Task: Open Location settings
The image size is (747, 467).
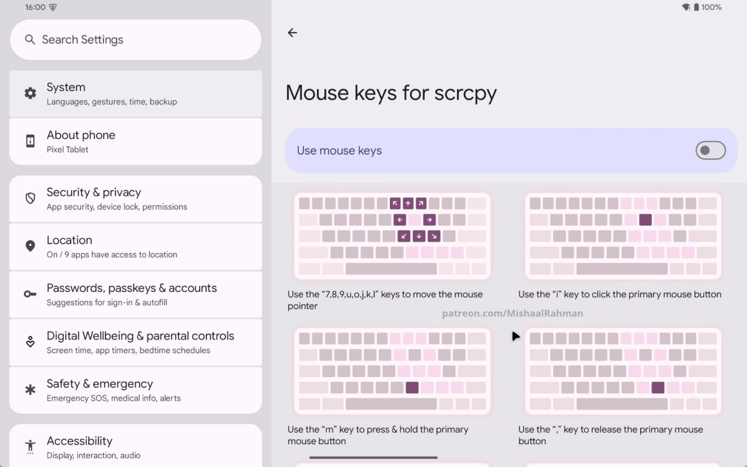Action: pyautogui.click(x=135, y=246)
